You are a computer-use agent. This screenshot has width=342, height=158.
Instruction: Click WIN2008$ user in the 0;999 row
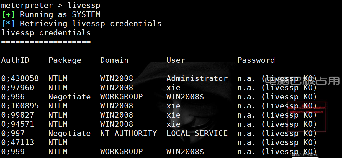tap(185, 152)
